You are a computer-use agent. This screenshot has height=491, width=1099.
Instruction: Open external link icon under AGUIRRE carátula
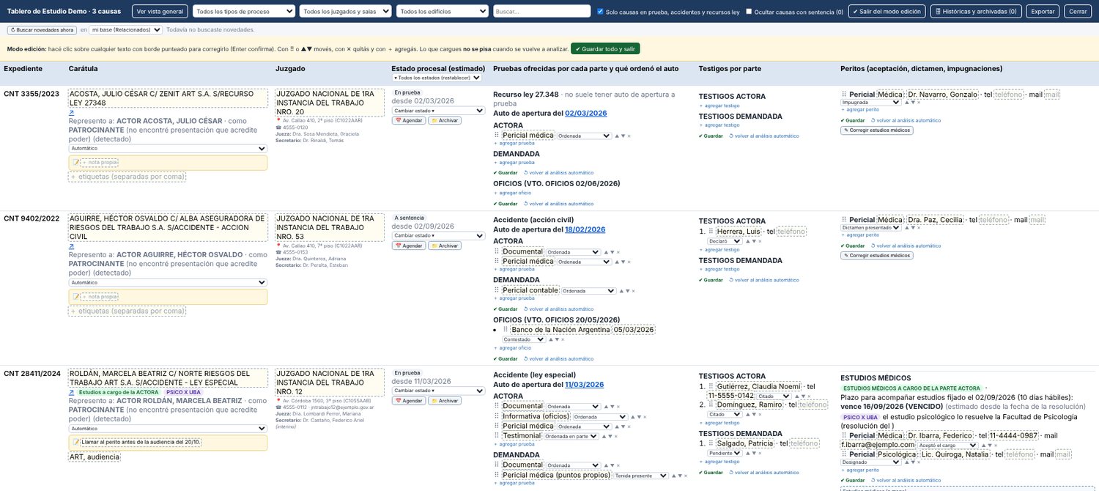click(x=71, y=246)
